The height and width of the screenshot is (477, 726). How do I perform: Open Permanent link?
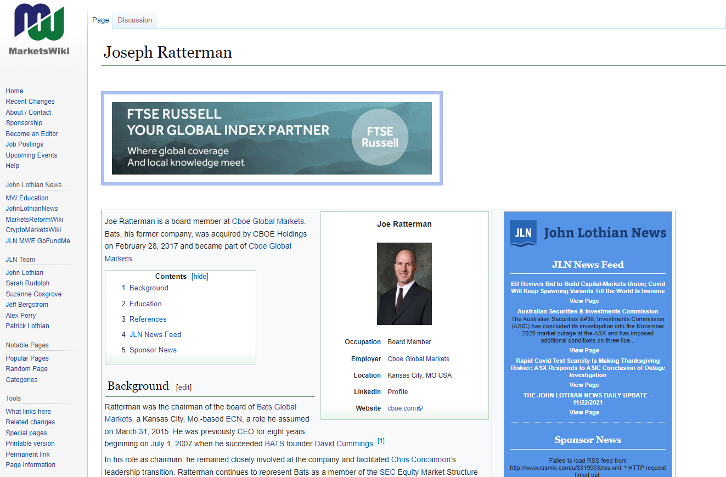click(28, 454)
